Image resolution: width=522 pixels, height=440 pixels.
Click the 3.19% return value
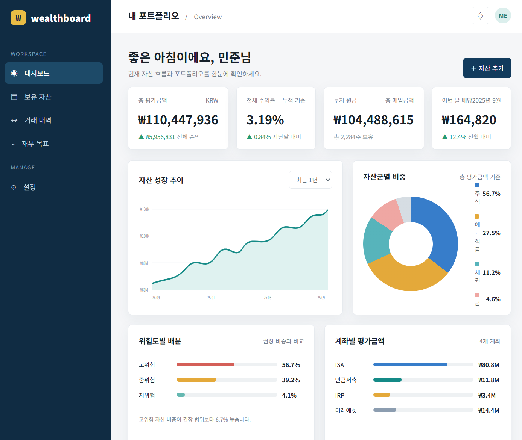(265, 120)
